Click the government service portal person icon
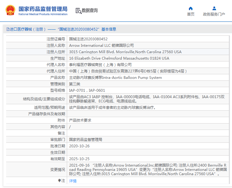 [214, 9]
